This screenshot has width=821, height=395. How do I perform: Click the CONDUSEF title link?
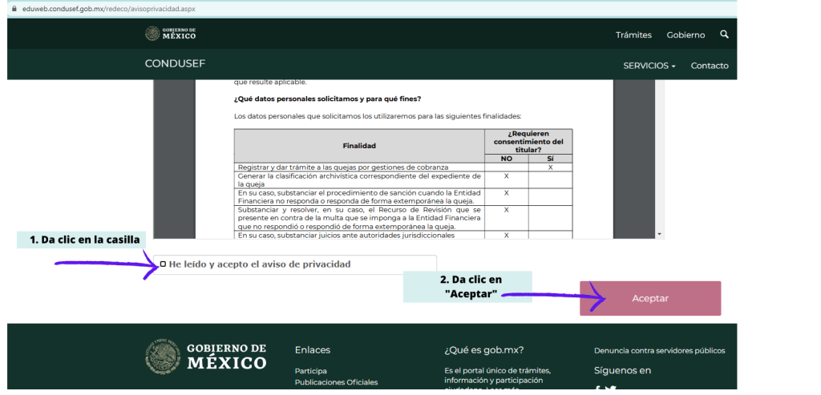pos(171,63)
